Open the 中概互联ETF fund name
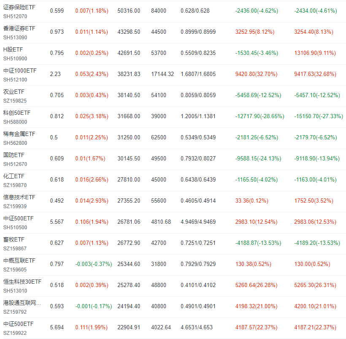 click(x=19, y=260)
